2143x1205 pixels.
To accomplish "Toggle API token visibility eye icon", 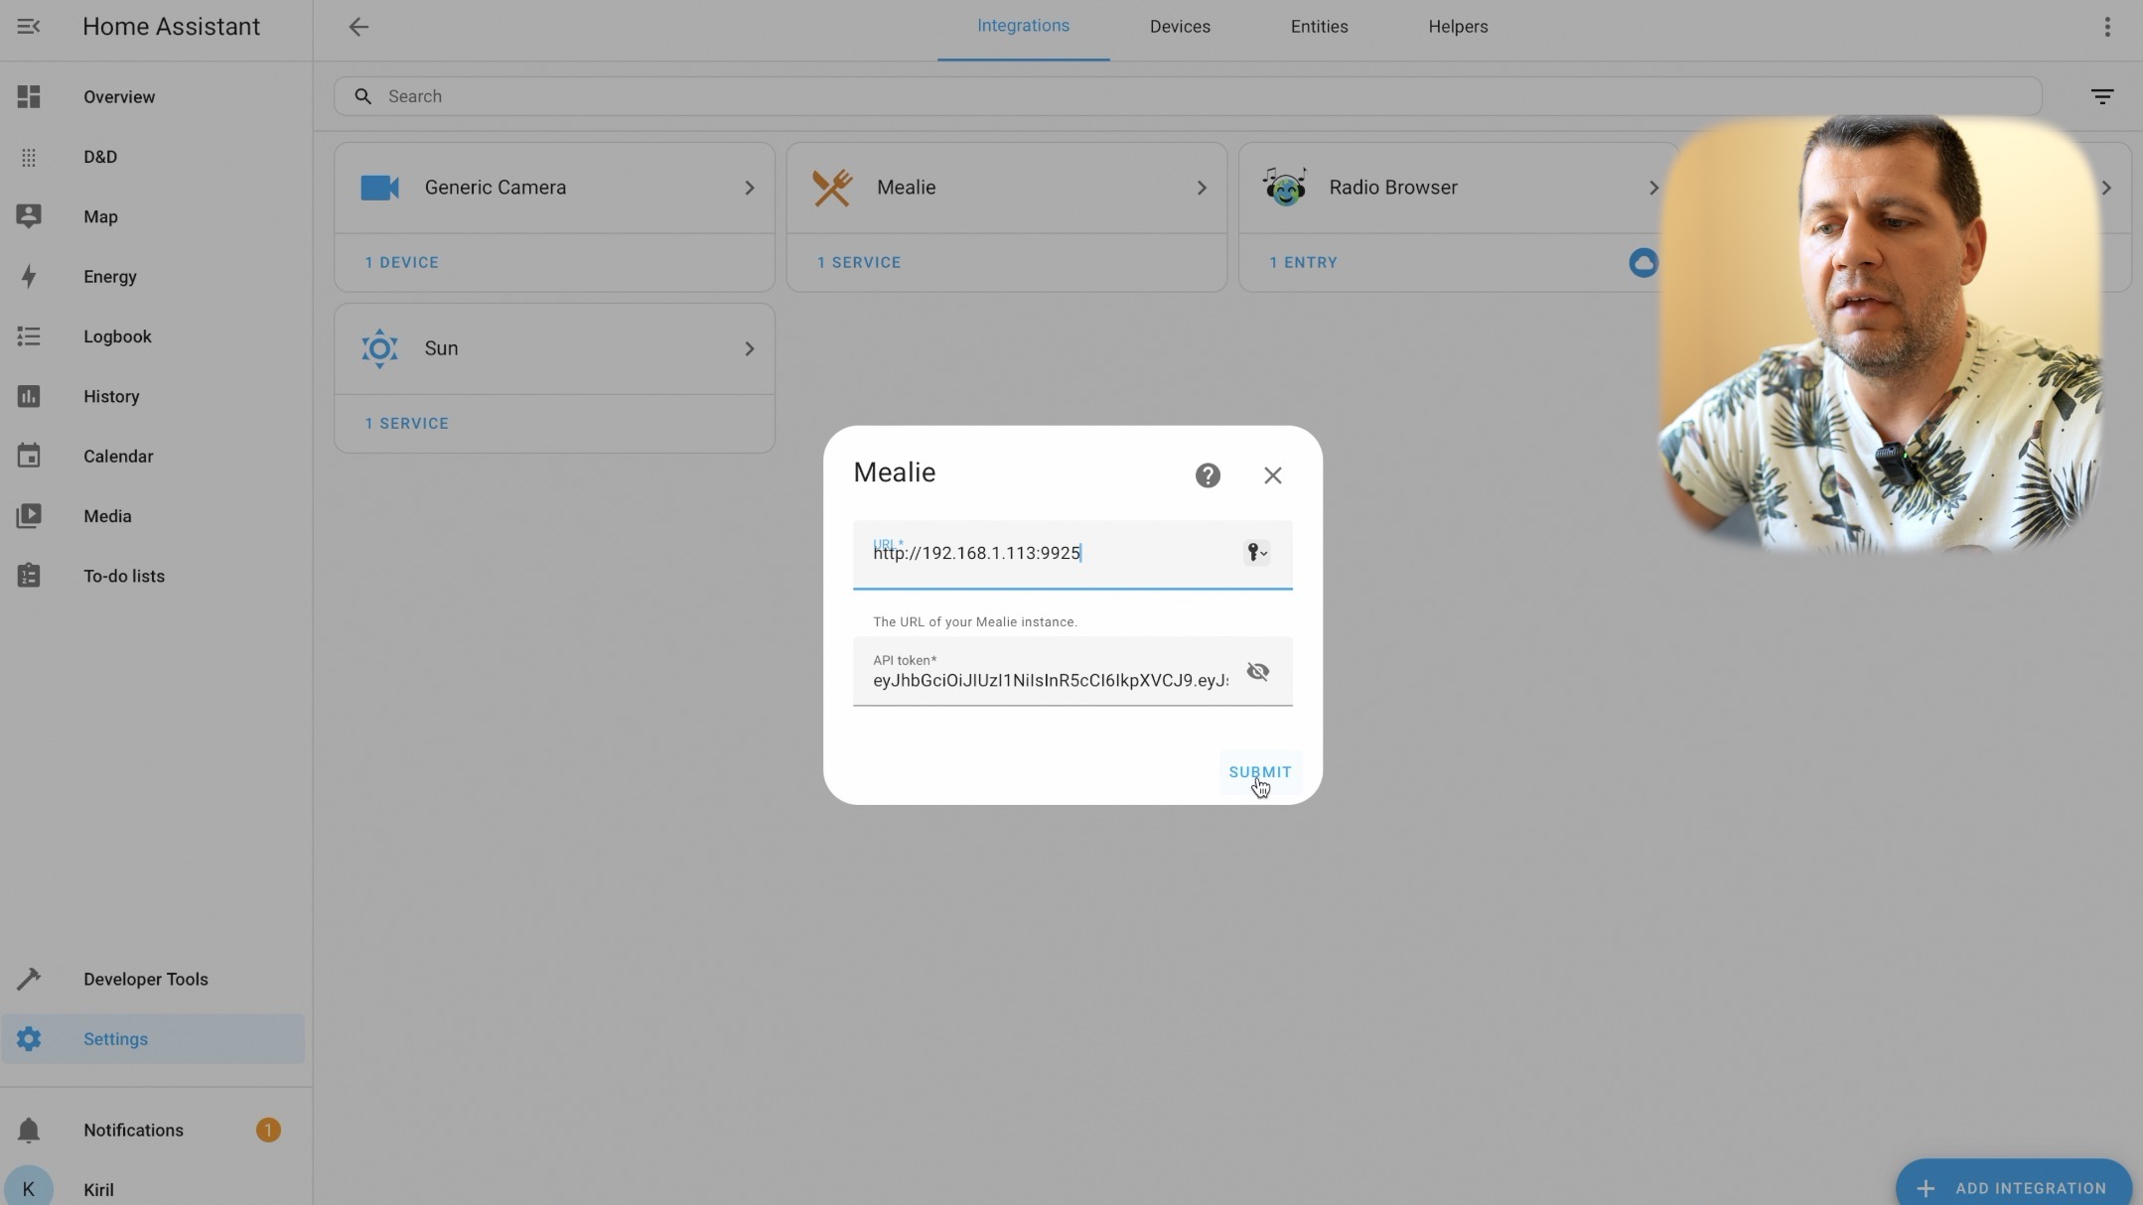I will pos(1258,672).
